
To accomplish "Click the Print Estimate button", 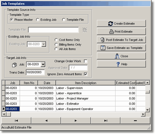I will click(121, 32).
